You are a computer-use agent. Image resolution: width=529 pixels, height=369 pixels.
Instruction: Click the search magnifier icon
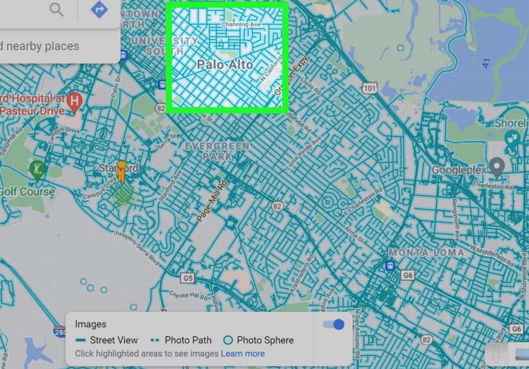click(56, 10)
